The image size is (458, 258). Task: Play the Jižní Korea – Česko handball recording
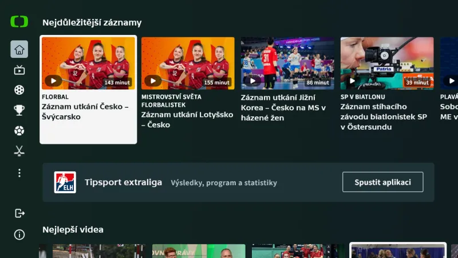tap(252, 81)
